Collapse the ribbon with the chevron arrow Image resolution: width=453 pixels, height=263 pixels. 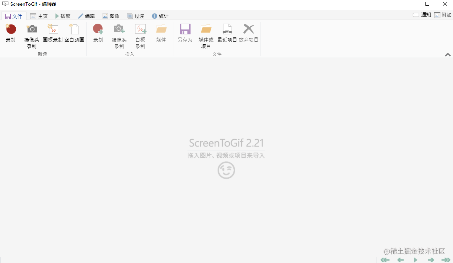[448, 55]
